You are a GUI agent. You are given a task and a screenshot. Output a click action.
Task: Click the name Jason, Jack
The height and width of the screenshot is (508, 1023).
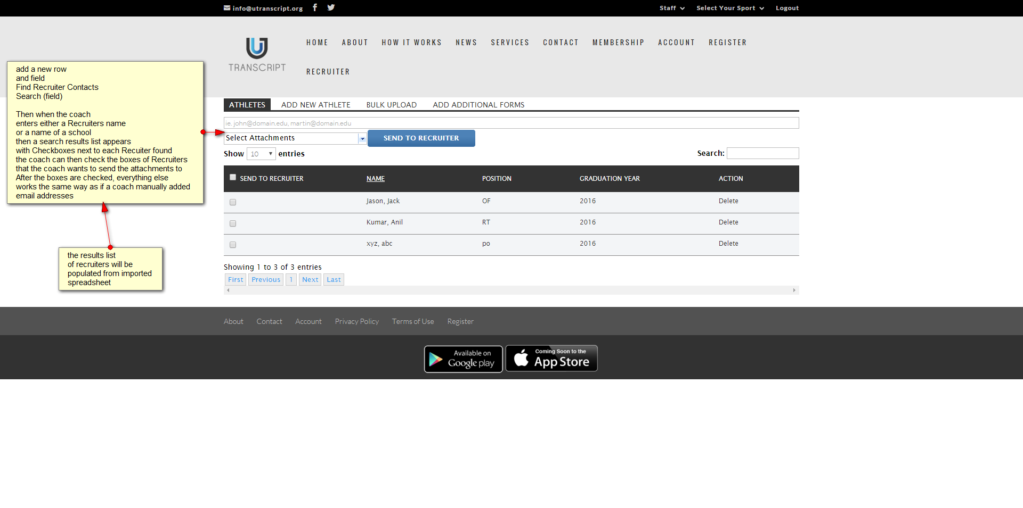coord(383,201)
